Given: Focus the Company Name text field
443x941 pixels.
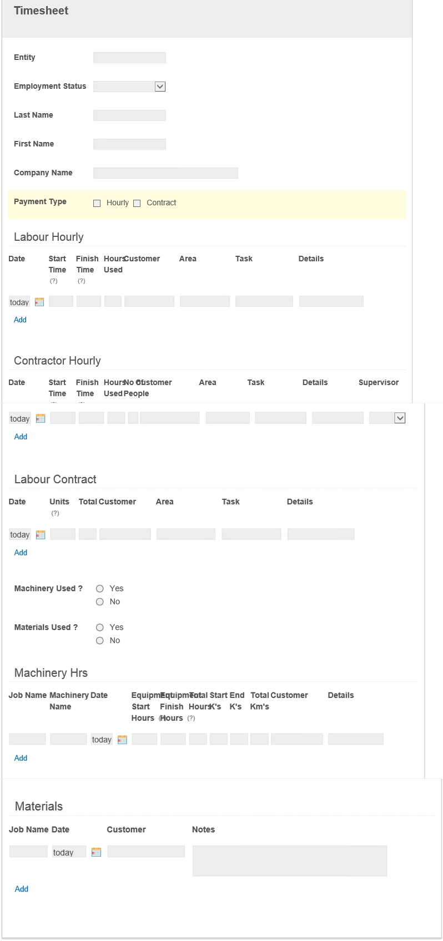Looking at the screenshot, I should pyautogui.click(x=165, y=173).
